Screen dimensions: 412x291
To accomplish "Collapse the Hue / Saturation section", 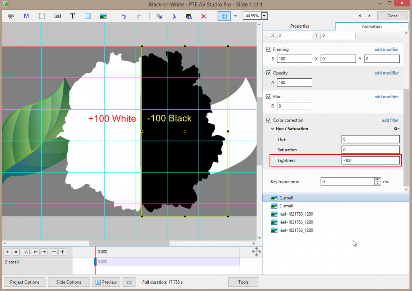I will coord(272,129).
